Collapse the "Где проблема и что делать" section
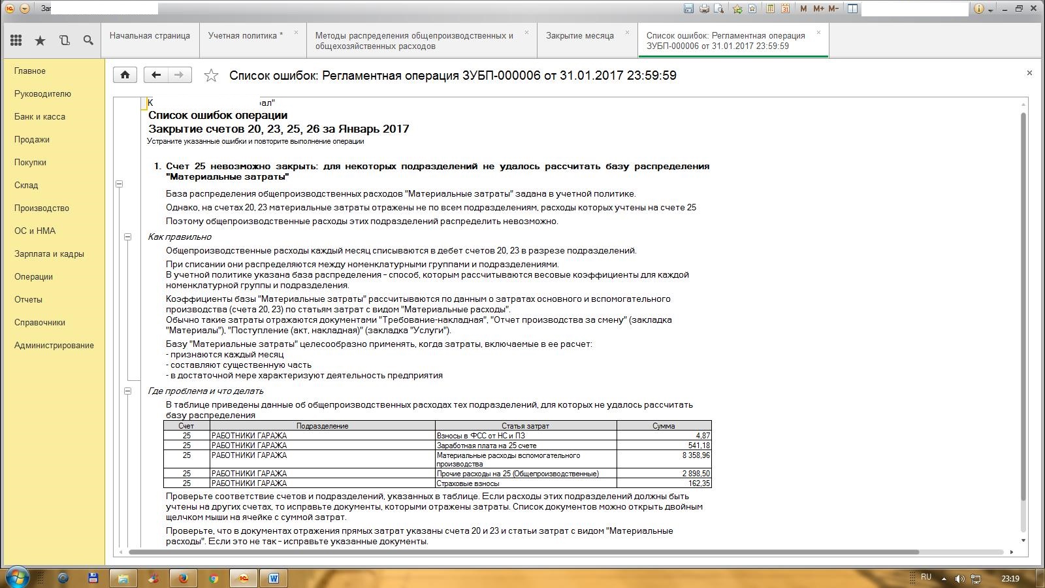 click(128, 391)
